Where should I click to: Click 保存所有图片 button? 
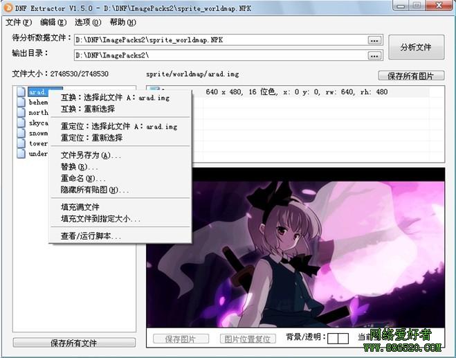(411, 75)
